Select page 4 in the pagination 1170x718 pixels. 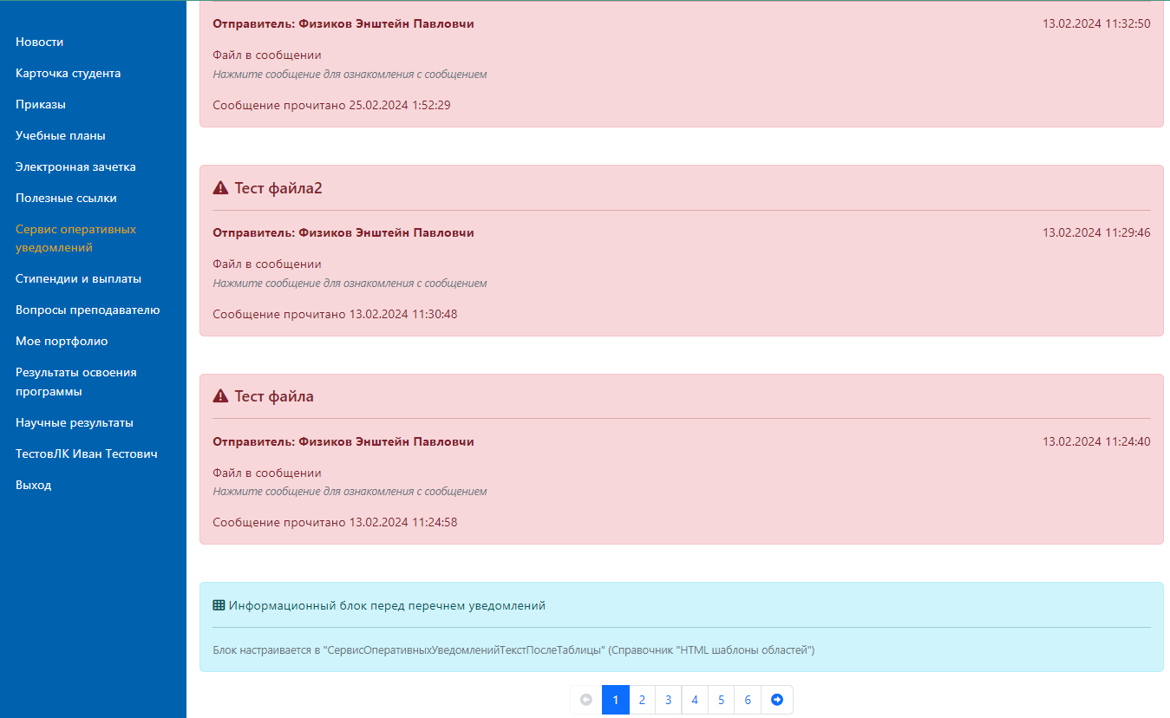click(x=695, y=700)
